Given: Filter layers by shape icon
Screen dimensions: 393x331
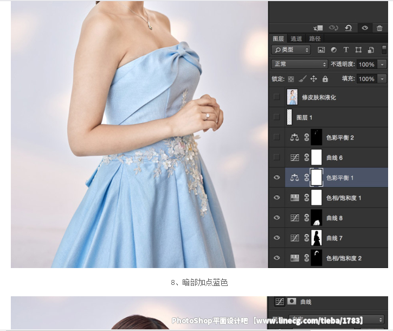Looking at the screenshot, I should tap(358, 50).
